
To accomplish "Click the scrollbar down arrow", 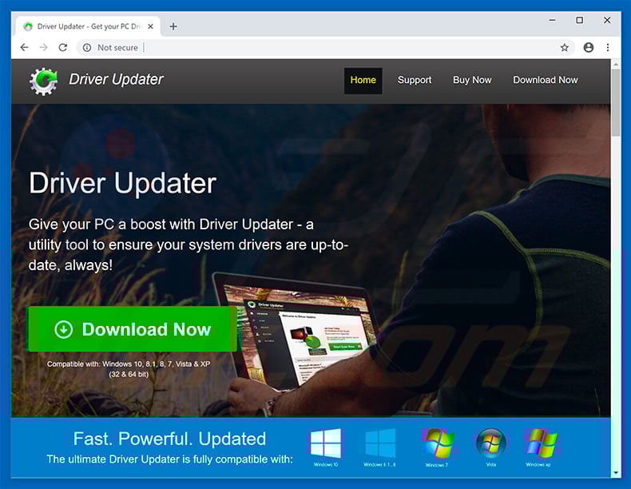I will pyautogui.click(x=616, y=473).
